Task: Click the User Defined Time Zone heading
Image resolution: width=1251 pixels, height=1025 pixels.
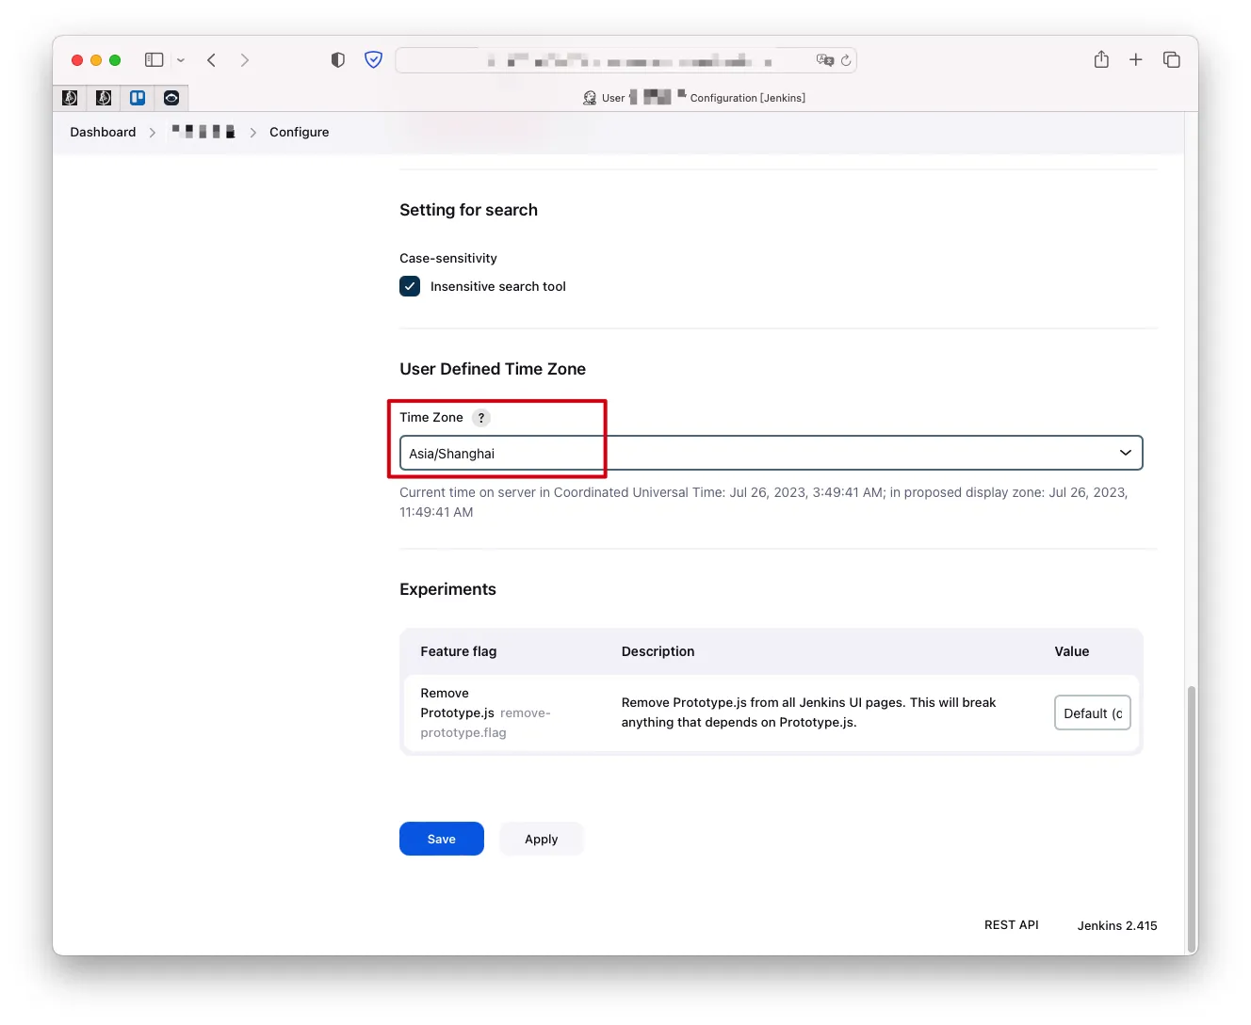Action: click(x=493, y=369)
